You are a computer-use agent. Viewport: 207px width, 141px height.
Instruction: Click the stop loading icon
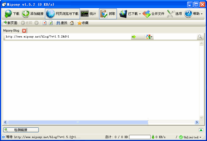coord(45,23)
